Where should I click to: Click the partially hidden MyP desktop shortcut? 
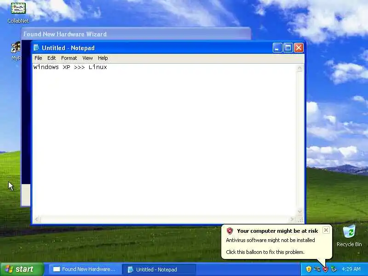coord(16,52)
